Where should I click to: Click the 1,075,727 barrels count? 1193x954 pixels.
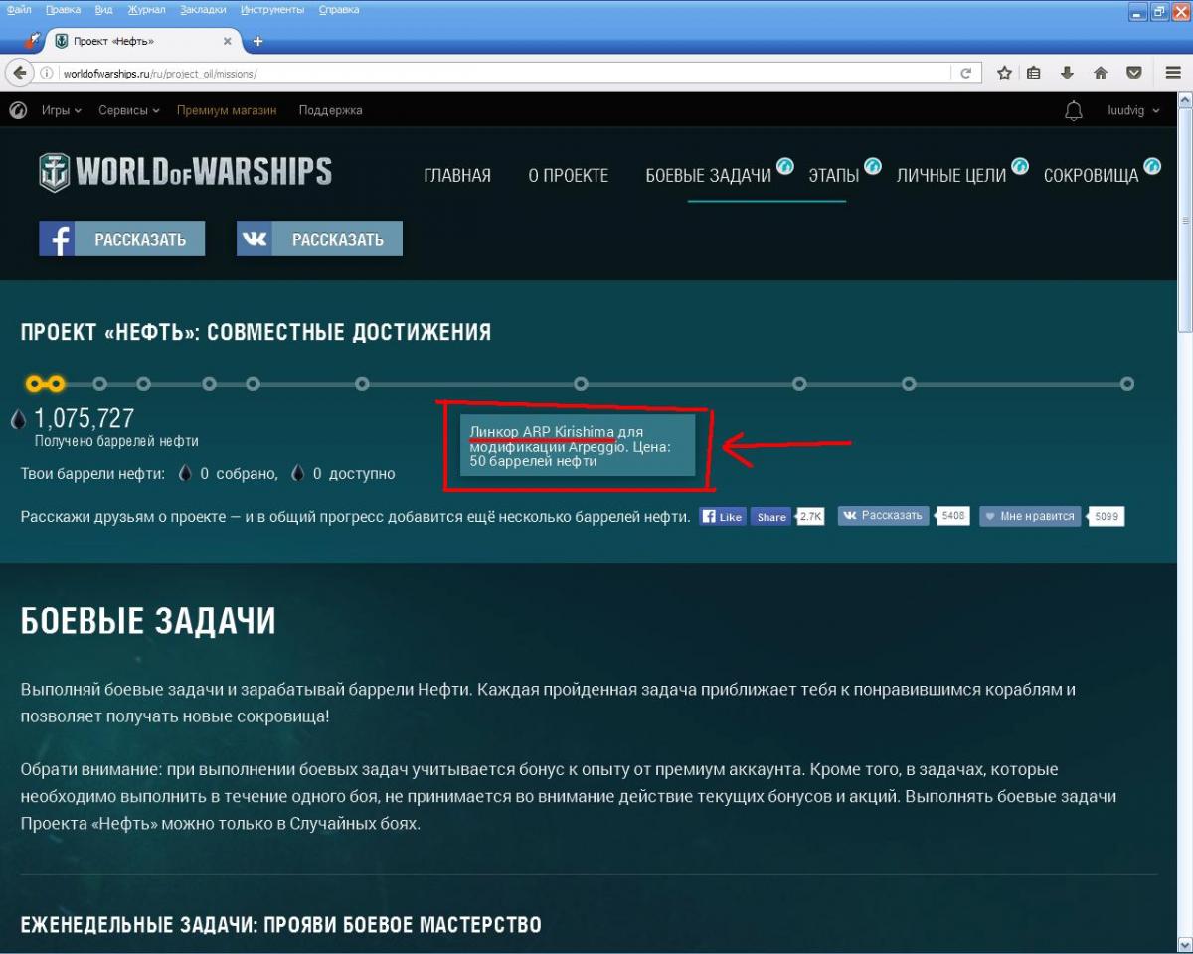[84, 418]
